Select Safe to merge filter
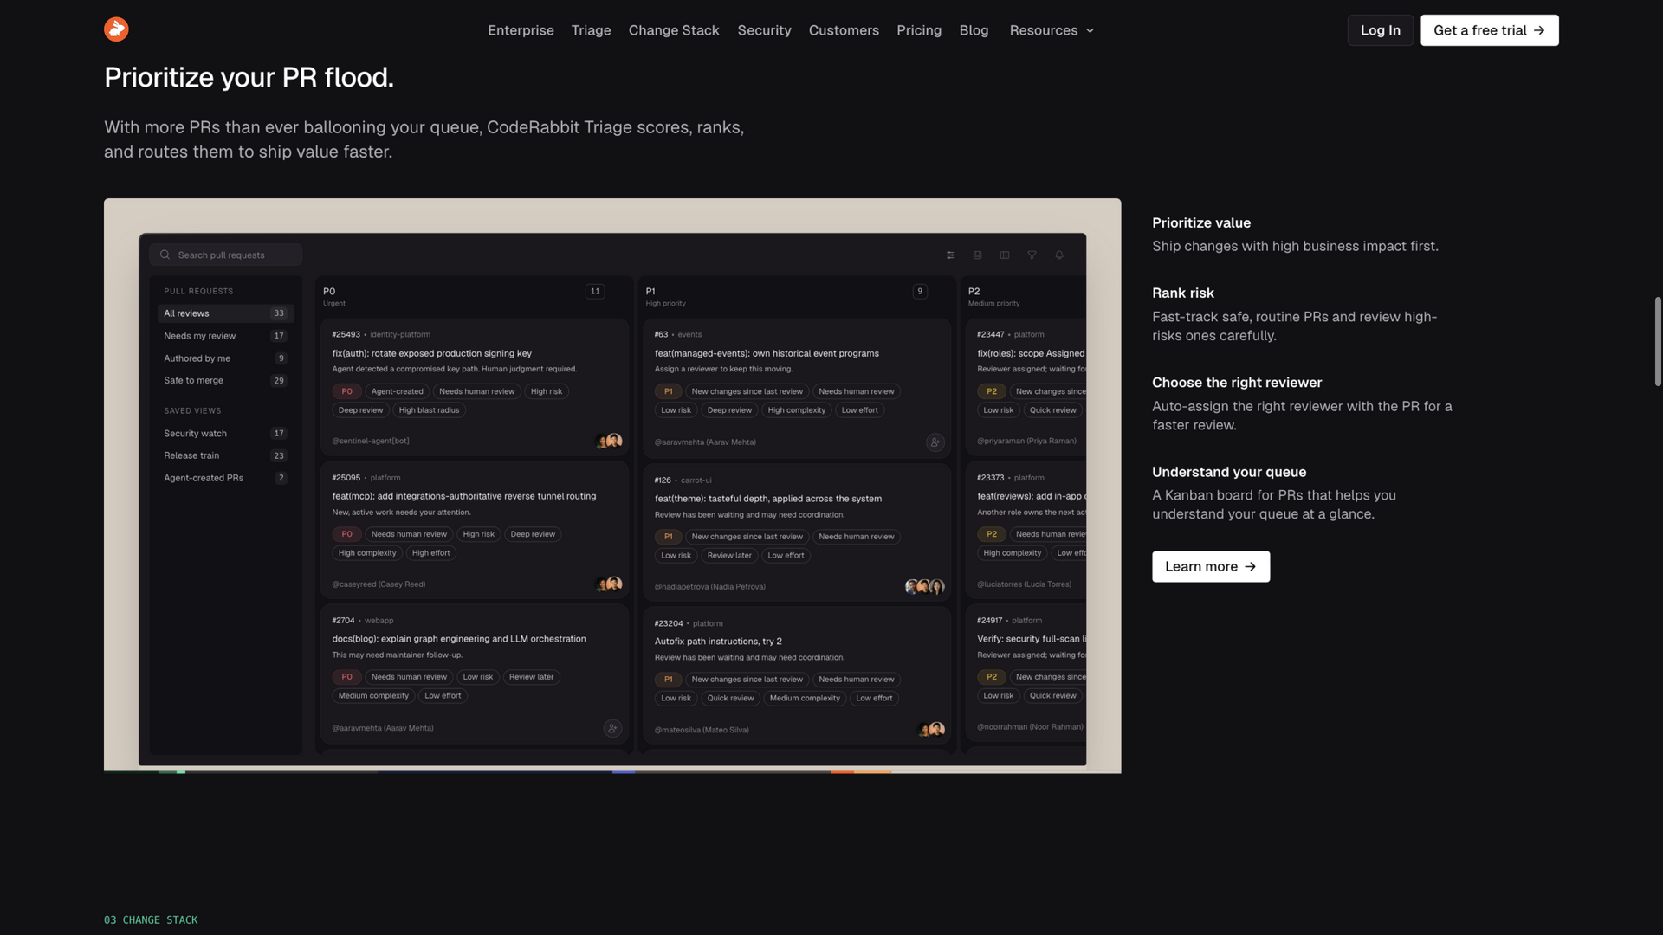The width and height of the screenshot is (1663, 935). pos(225,380)
